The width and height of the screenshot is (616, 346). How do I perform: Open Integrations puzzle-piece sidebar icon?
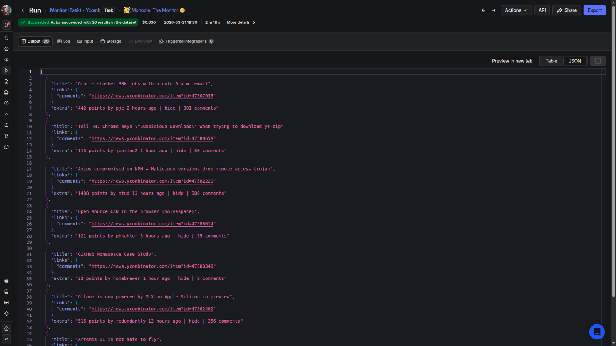7,92
